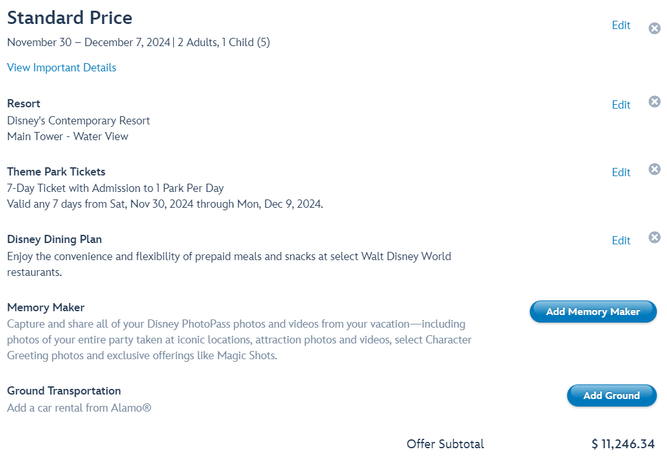Remove the Standard Price package with X icon
Viewport: 667px width, 464px height.
654,28
